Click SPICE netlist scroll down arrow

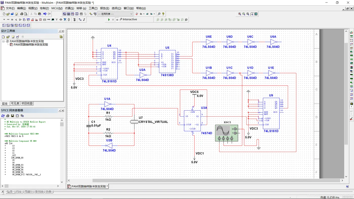[x=62, y=182]
